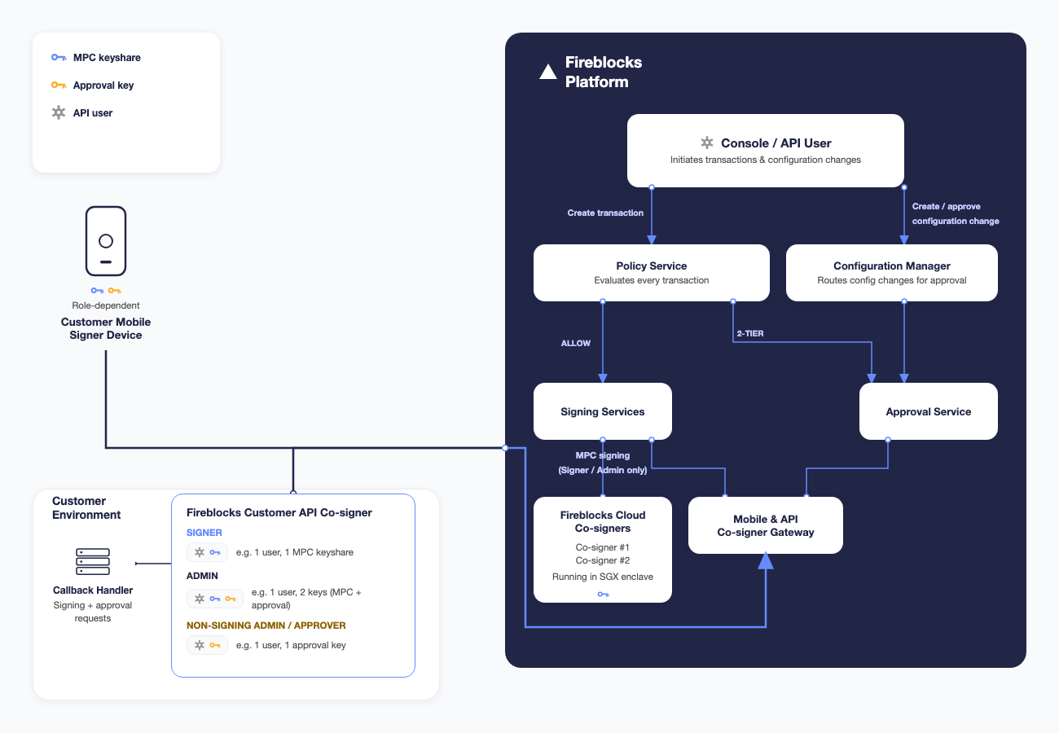Click 'Signing + approval requests' caption
This screenshot has height=733, width=1059.
(93, 612)
